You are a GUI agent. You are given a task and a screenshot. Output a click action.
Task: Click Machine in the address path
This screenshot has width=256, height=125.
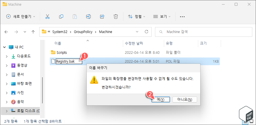click(106, 32)
